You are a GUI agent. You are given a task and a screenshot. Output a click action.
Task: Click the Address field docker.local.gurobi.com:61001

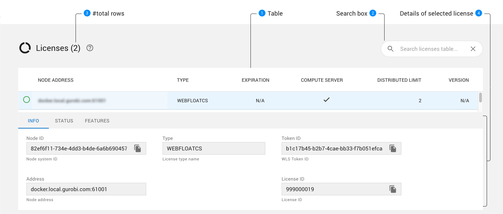pyautogui.click(x=86, y=189)
